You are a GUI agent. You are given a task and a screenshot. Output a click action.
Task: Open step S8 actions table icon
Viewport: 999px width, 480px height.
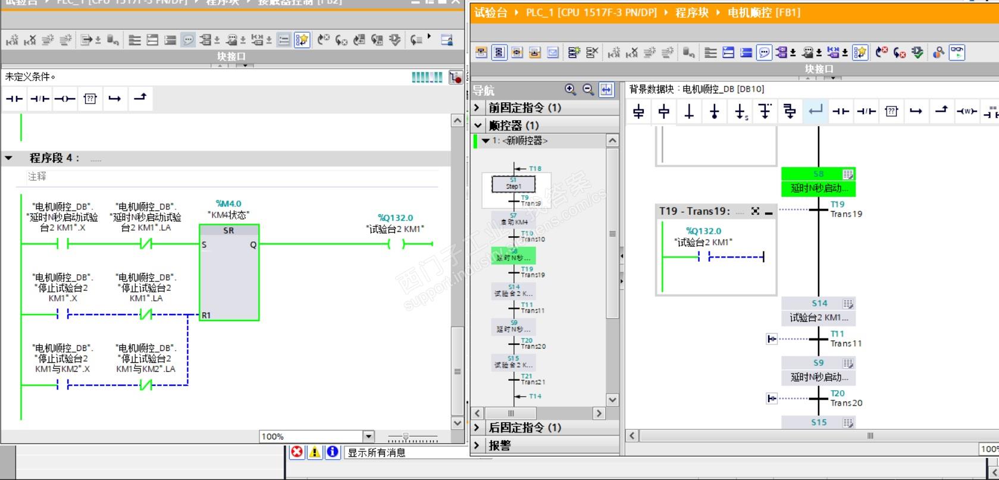848,174
